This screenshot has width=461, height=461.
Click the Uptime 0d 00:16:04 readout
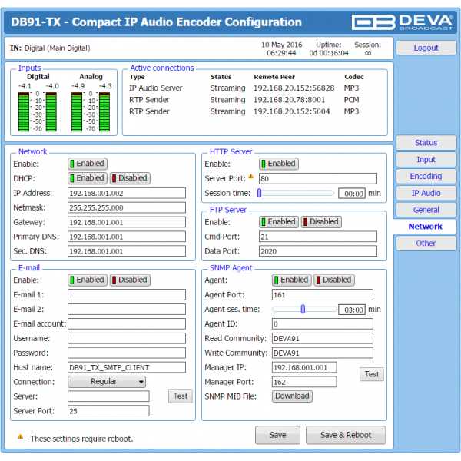pos(329,53)
